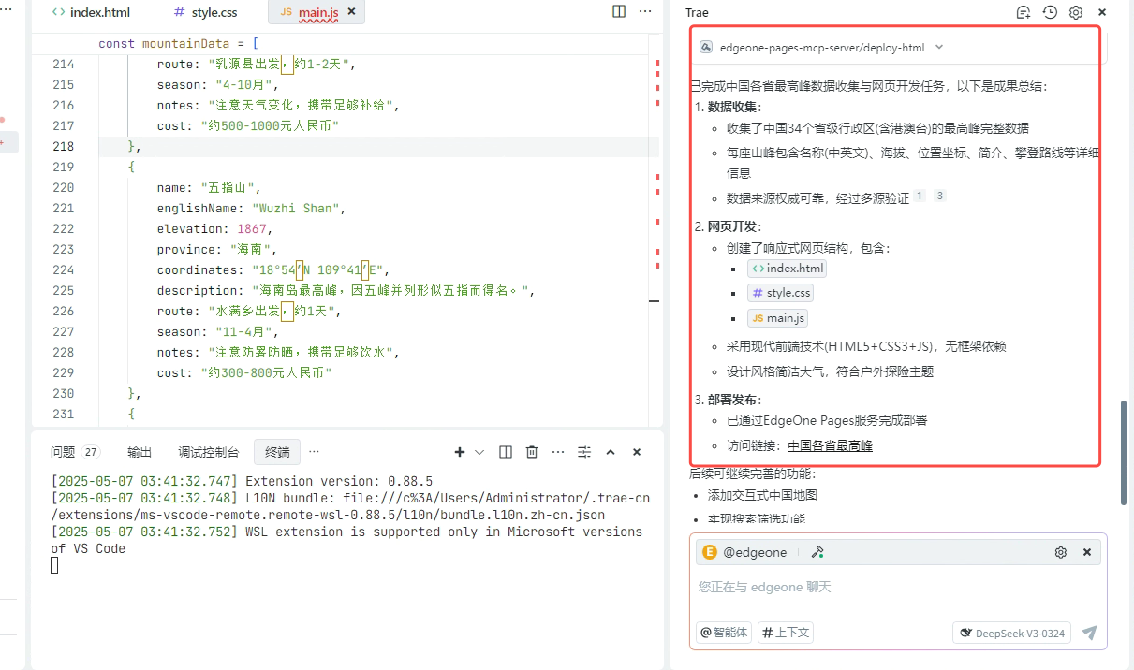The width and height of the screenshot is (1134, 670).
Task: Open the style.css editor tab
Action: (205, 12)
